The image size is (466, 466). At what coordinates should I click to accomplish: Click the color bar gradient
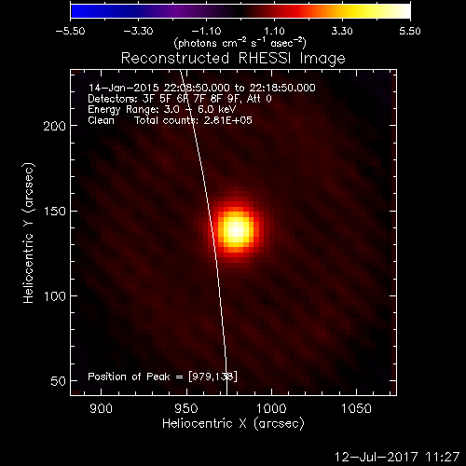[x=240, y=11]
